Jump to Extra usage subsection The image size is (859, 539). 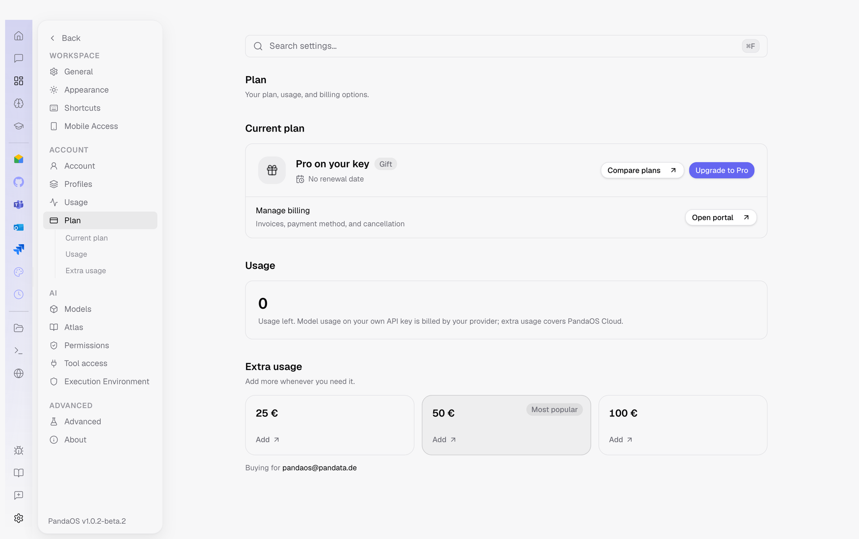click(85, 271)
